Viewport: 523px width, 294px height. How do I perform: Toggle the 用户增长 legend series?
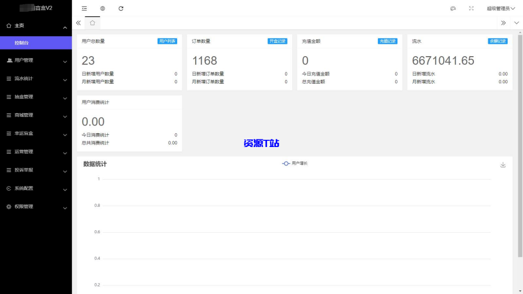click(295, 163)
